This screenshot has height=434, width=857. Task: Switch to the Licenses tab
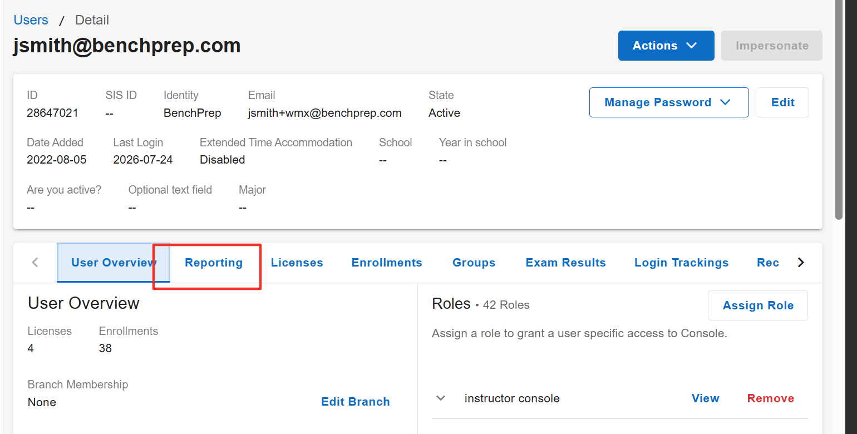tap(297, 263)
